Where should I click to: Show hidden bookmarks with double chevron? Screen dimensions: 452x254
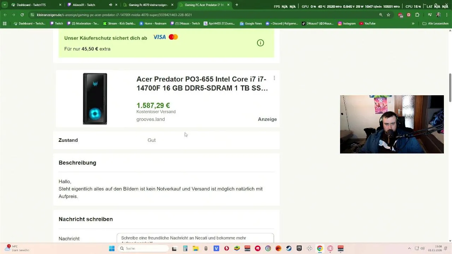[413, 24]
